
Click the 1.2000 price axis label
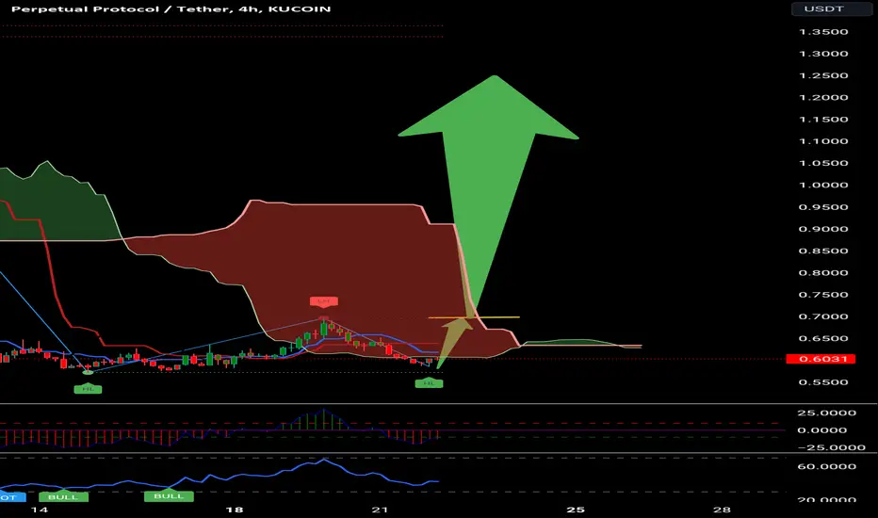point(823,97)
